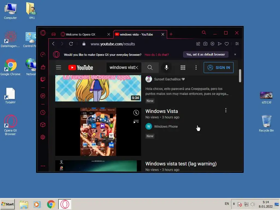
Task: Select Recycle Bin desktop icon
Action: pyautogui.click(x=266, y=123)
